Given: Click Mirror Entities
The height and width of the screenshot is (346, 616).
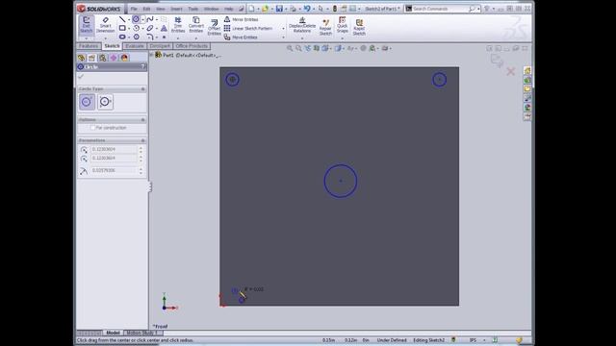Looking at the screenshot, I should (241, 19).
